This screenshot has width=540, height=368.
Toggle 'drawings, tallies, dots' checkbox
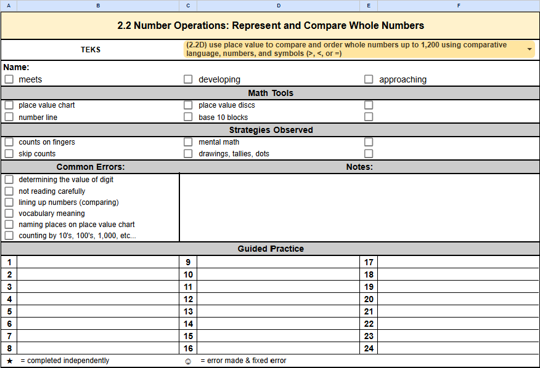point(188,153)
